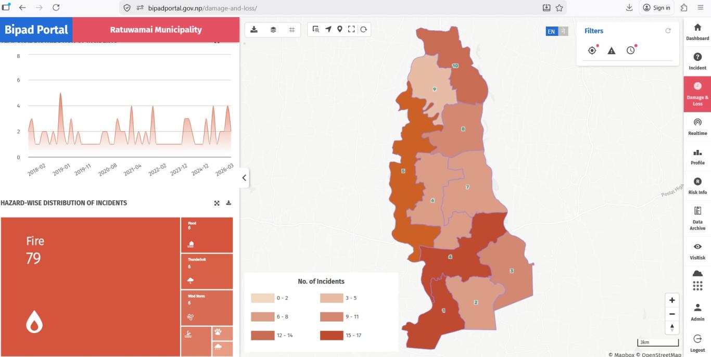Click the map download icon

pyautogui.click(x=254, y=30)
